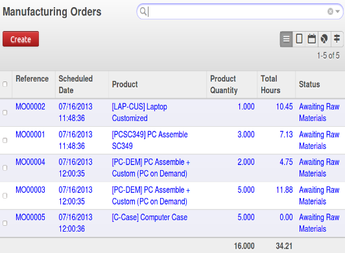Toggle select-all checkbox in header
The width and height of the screenshot is (345, 253).
click(x=5, y=84)
